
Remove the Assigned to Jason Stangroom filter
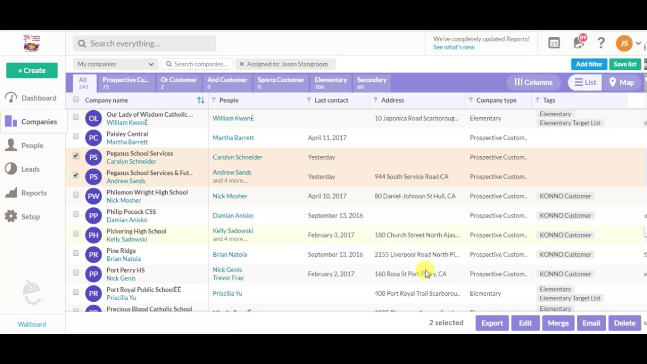pos(242,64)
